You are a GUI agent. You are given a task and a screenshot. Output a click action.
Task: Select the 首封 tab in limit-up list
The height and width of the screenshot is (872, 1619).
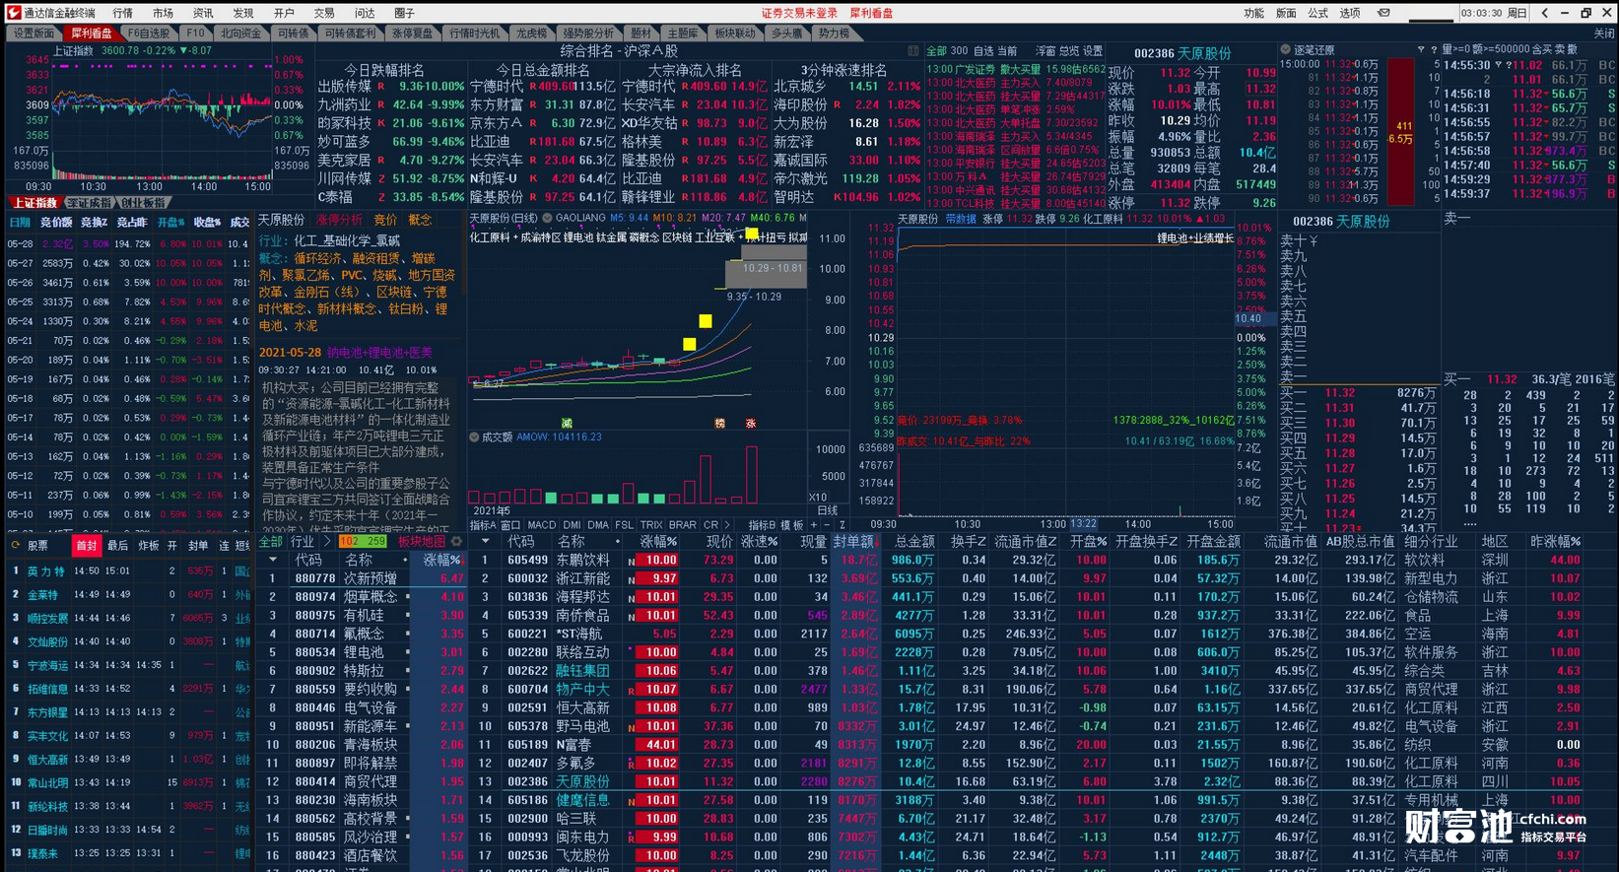coord(87,545)
